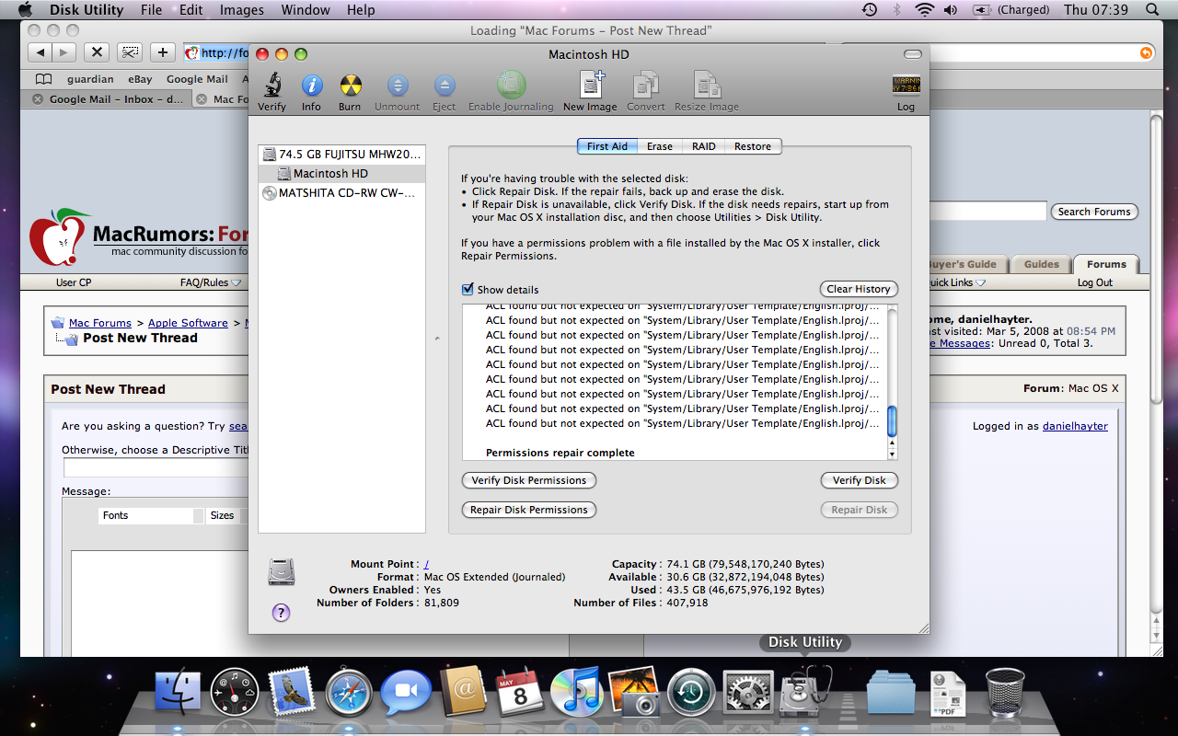Screen dimensions: 1178x736
Task: Click the Enable Journaling icon
Action: [511, 85]
